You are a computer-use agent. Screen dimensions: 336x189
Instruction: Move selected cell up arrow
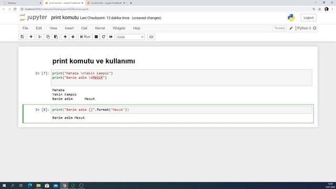[65, 37]
